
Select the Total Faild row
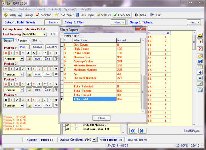[100, 99]
